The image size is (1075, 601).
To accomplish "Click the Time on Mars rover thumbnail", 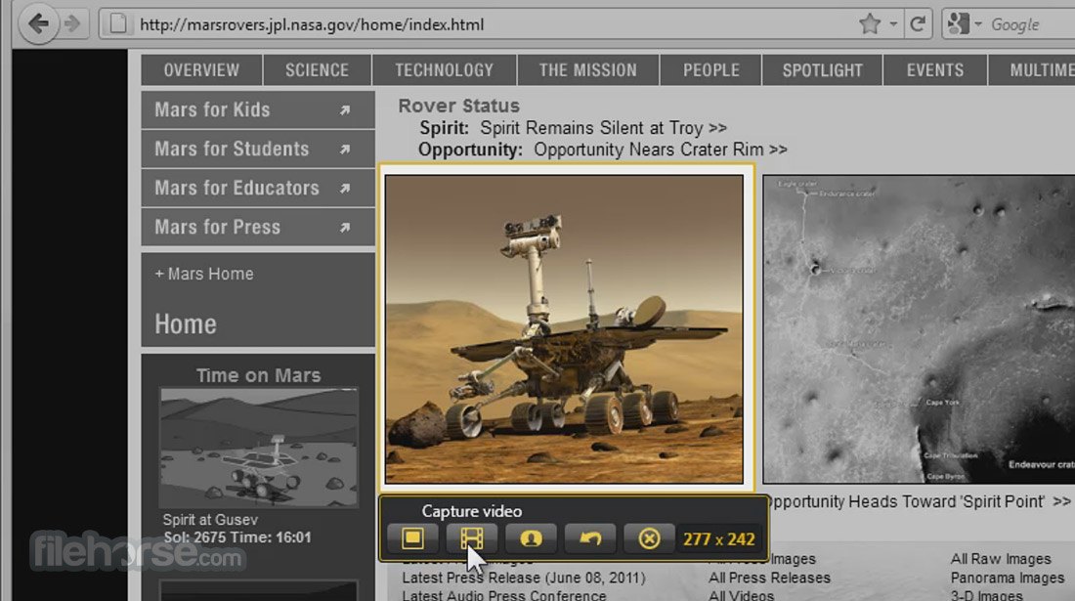I will (x=258, y=449).
